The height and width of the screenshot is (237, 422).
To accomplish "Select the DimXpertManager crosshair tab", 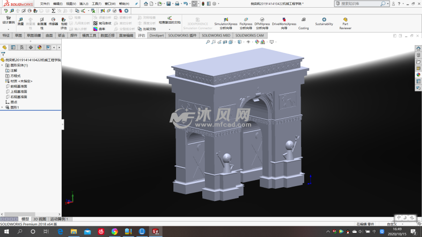I will pyautogui.click(x=31, y=47).
